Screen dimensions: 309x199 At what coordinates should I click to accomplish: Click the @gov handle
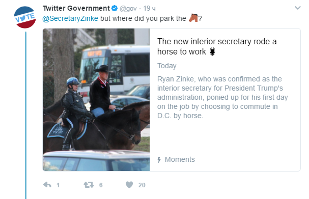click(x=128, y=9)
